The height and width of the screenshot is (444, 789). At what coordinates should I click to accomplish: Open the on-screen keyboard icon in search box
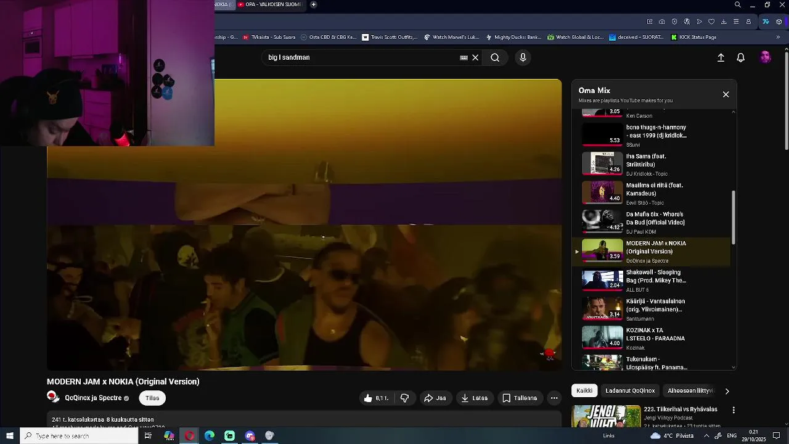[464, 57]
